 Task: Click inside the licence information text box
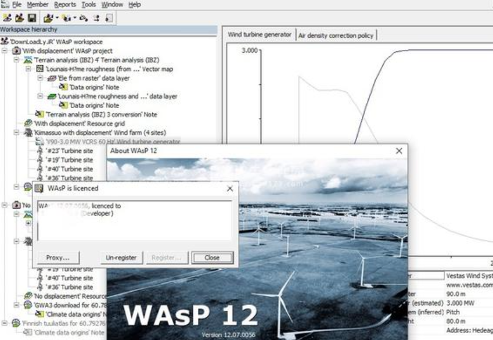point(135,221)
